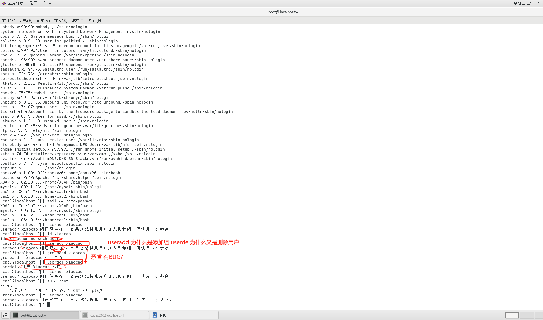
Task: Click the caozx26 terminal icon in taskbar
Action: [x=85, y=315]
